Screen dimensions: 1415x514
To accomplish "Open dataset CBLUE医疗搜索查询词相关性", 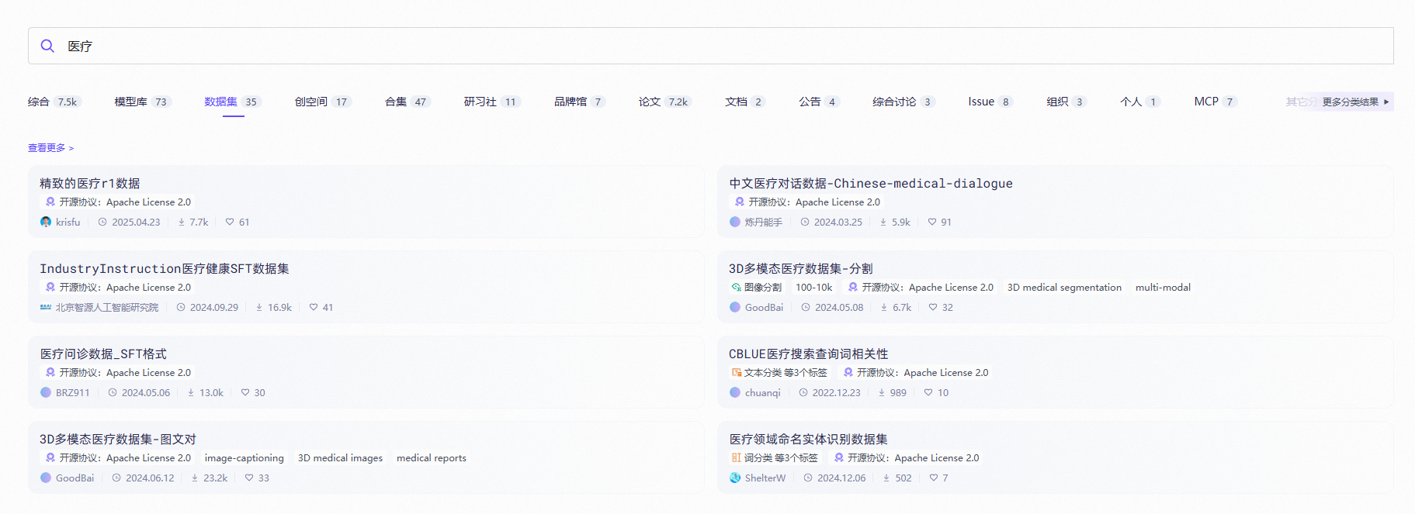I will click(808, 354).
